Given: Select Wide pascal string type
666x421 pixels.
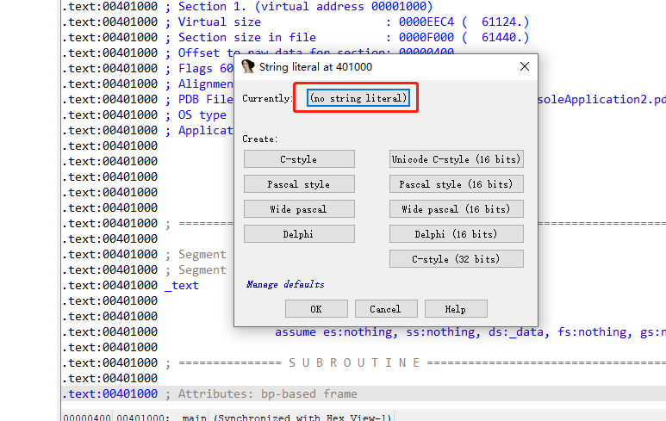Looking at the screenshot, I should tap(299, 209).
